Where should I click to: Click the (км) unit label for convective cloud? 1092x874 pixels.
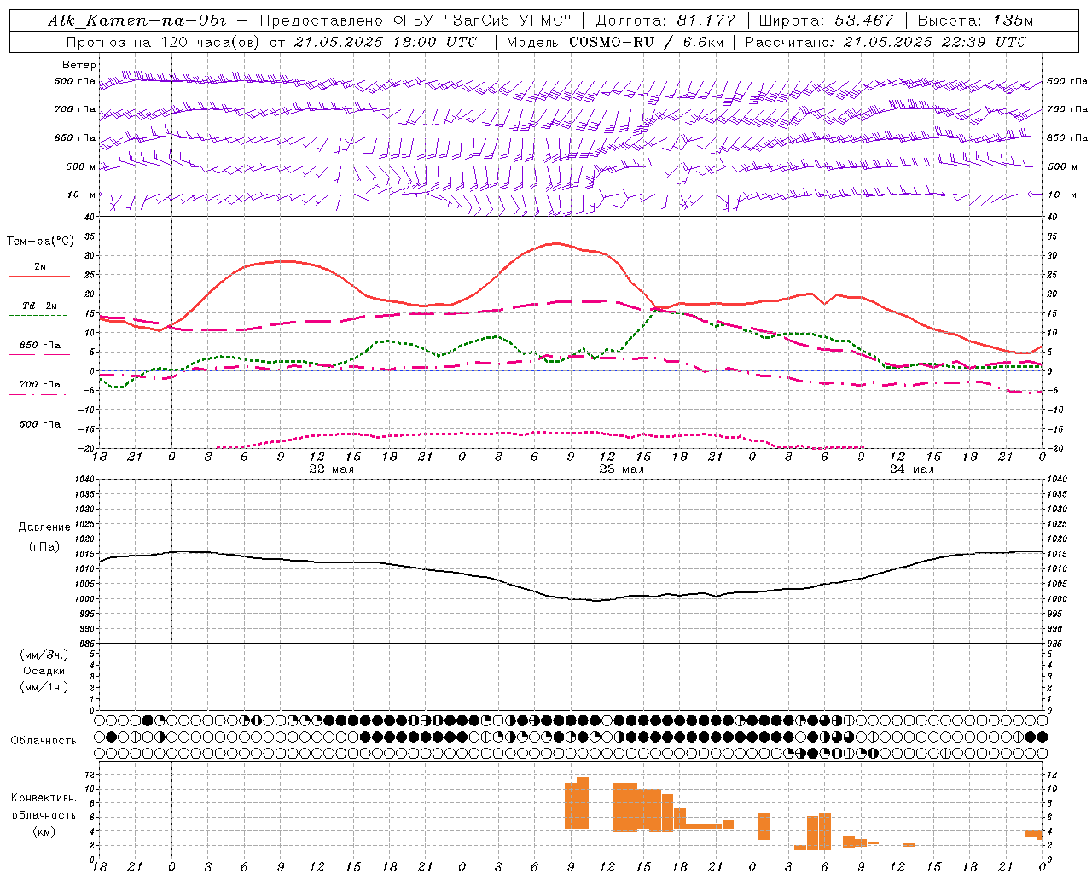pos(44,831)
